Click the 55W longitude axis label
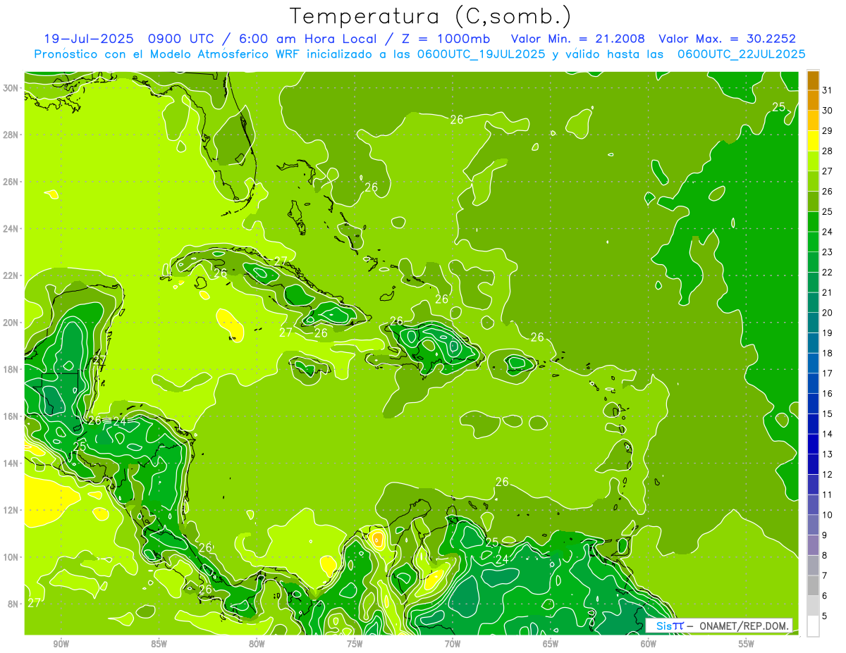 (747, 644)
